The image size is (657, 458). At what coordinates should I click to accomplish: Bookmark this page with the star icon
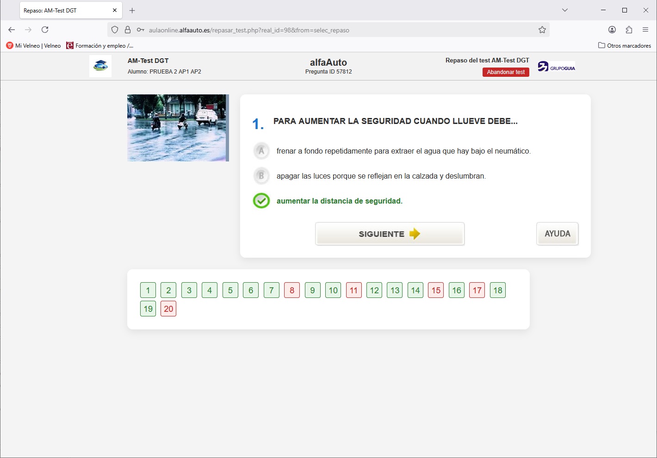[x=541, y=30]
